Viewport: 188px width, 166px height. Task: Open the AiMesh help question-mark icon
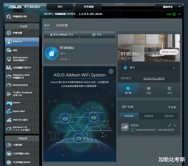click(x=111, y=72)
